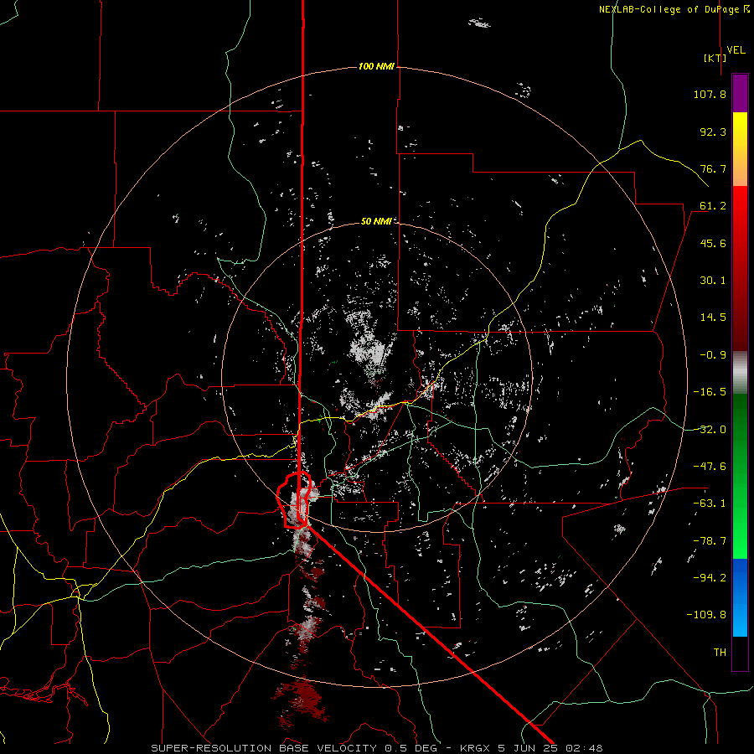
Task: Click the Super-Resolution Base Velocity caption
Action: 376,748
